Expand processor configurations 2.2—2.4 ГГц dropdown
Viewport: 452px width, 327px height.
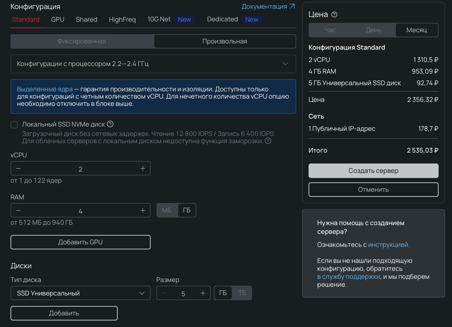[153, 64]
